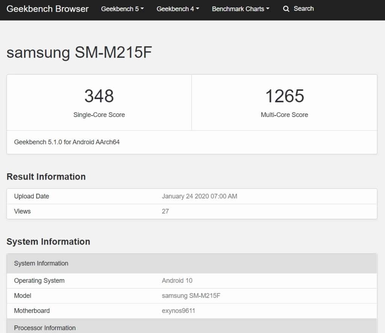Click the single-core score 348

coord(99,96)
